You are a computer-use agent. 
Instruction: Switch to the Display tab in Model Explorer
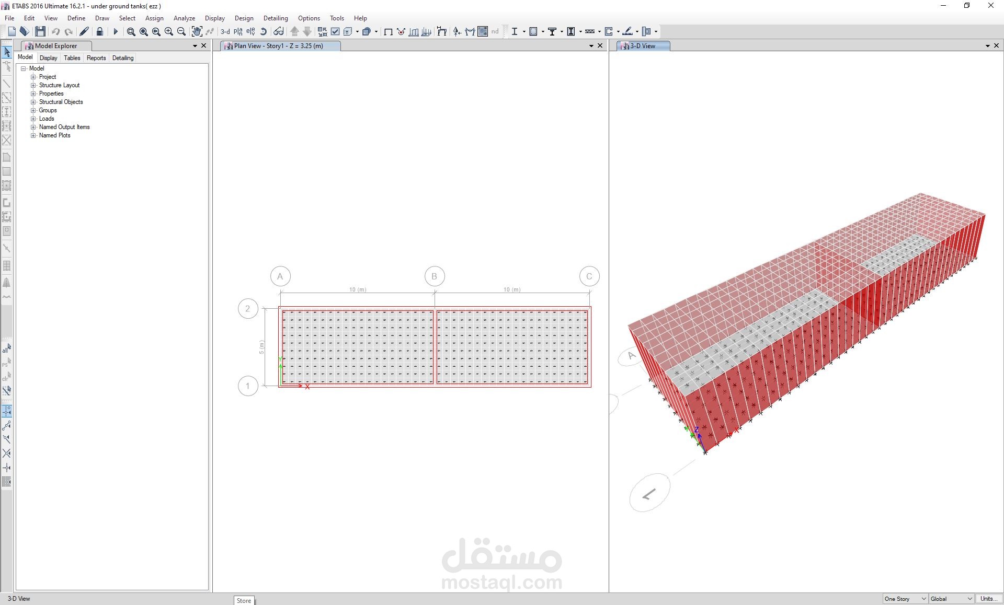click(49, 58)
